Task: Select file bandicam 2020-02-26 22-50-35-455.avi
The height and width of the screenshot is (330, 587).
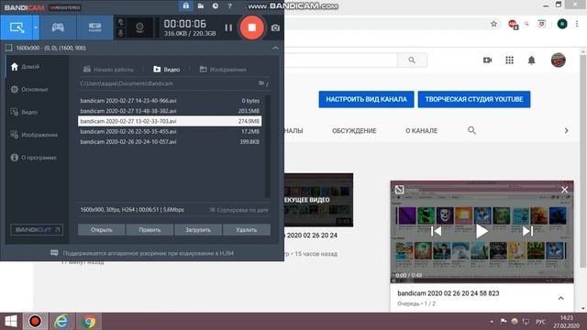Action: (170, 131)
